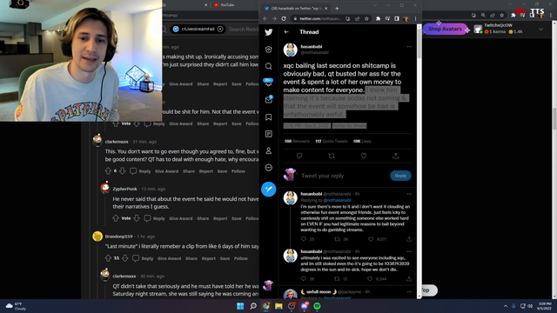This screenshot has width=557, height=313.
Task: Retweet icon under main hasanabi tweet
Action: (x=332, y=156)
